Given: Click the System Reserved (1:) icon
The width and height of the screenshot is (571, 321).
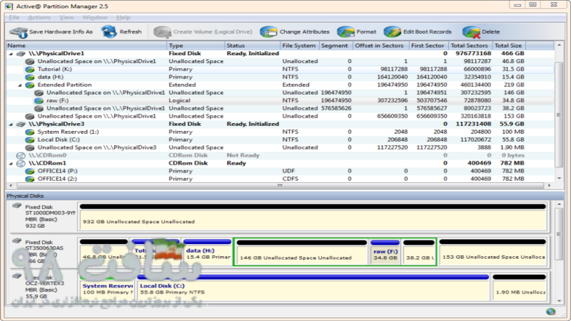Looking at the screenshot, I should pos(30,132).
